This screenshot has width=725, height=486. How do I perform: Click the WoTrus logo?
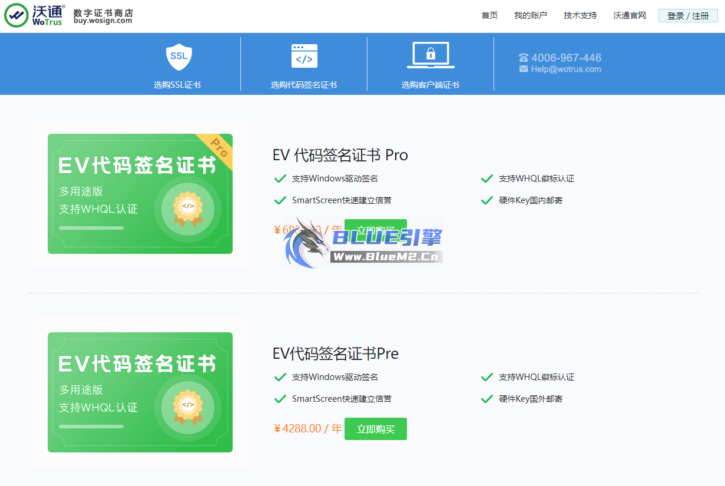[35, 16]
